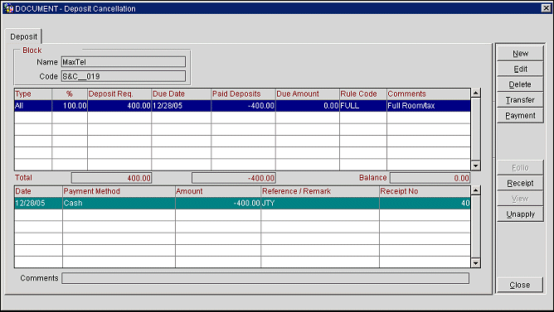Select the -400.00 paid deposits cell

click(244, 106)
